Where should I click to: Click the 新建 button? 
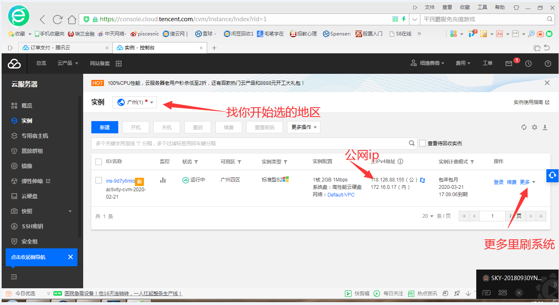pyautogui.click(x=105, y=127)
